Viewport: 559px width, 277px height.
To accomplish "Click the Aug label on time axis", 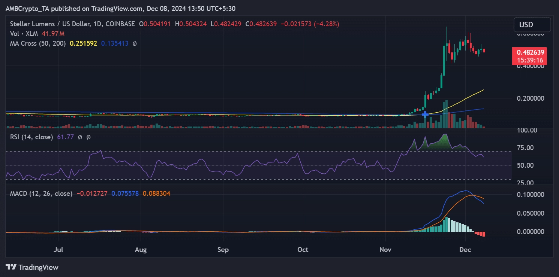I will 141,249.
